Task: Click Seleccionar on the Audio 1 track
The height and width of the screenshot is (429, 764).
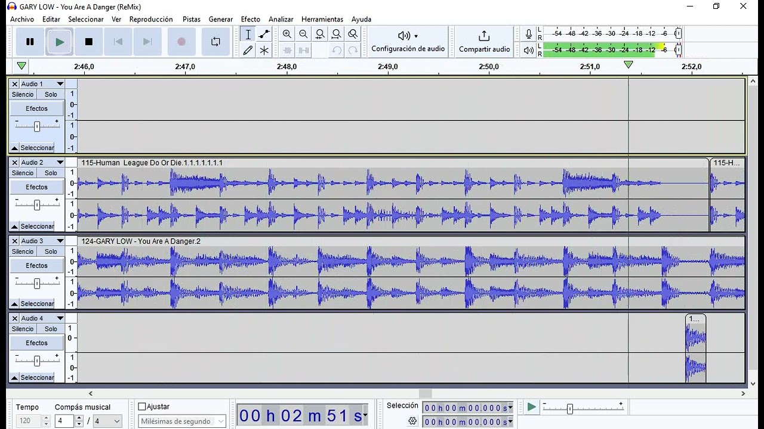Action: [x=38, y=148]
